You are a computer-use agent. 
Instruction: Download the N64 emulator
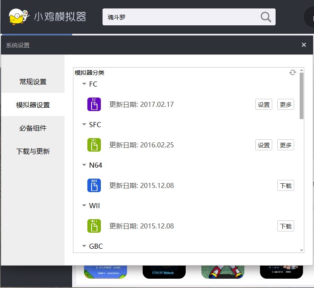pyautogui.click(x=286, y=185)
